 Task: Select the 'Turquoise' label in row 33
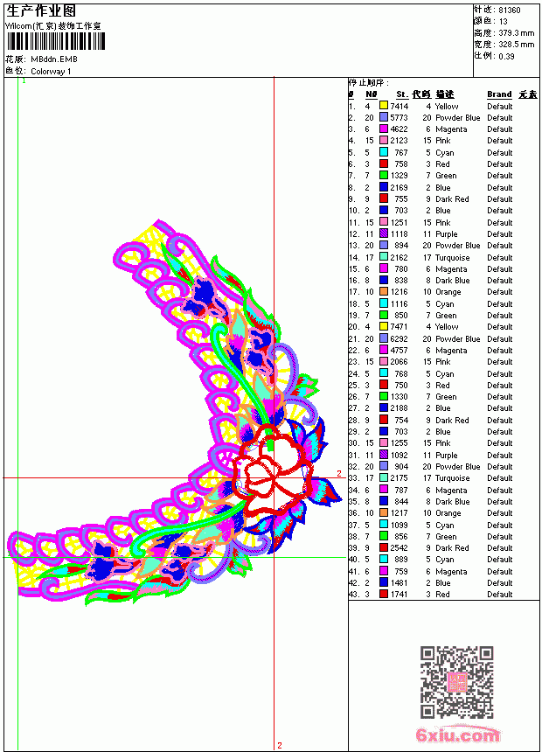pyautogui.click(x=452, y=478)
